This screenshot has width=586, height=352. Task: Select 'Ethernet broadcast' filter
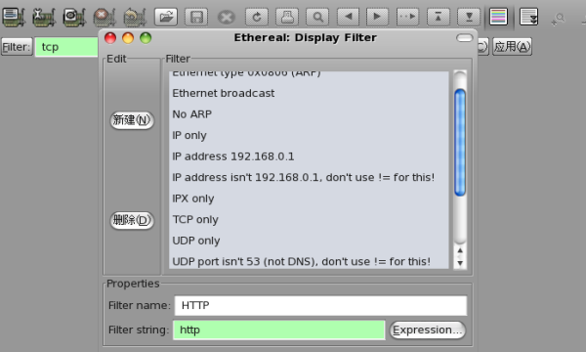click(x=309, y=93)
